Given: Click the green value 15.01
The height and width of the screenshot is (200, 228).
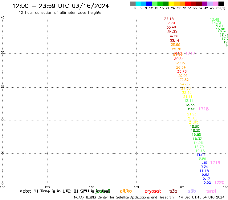Looking at the screenshot, I should coord(218,26).
